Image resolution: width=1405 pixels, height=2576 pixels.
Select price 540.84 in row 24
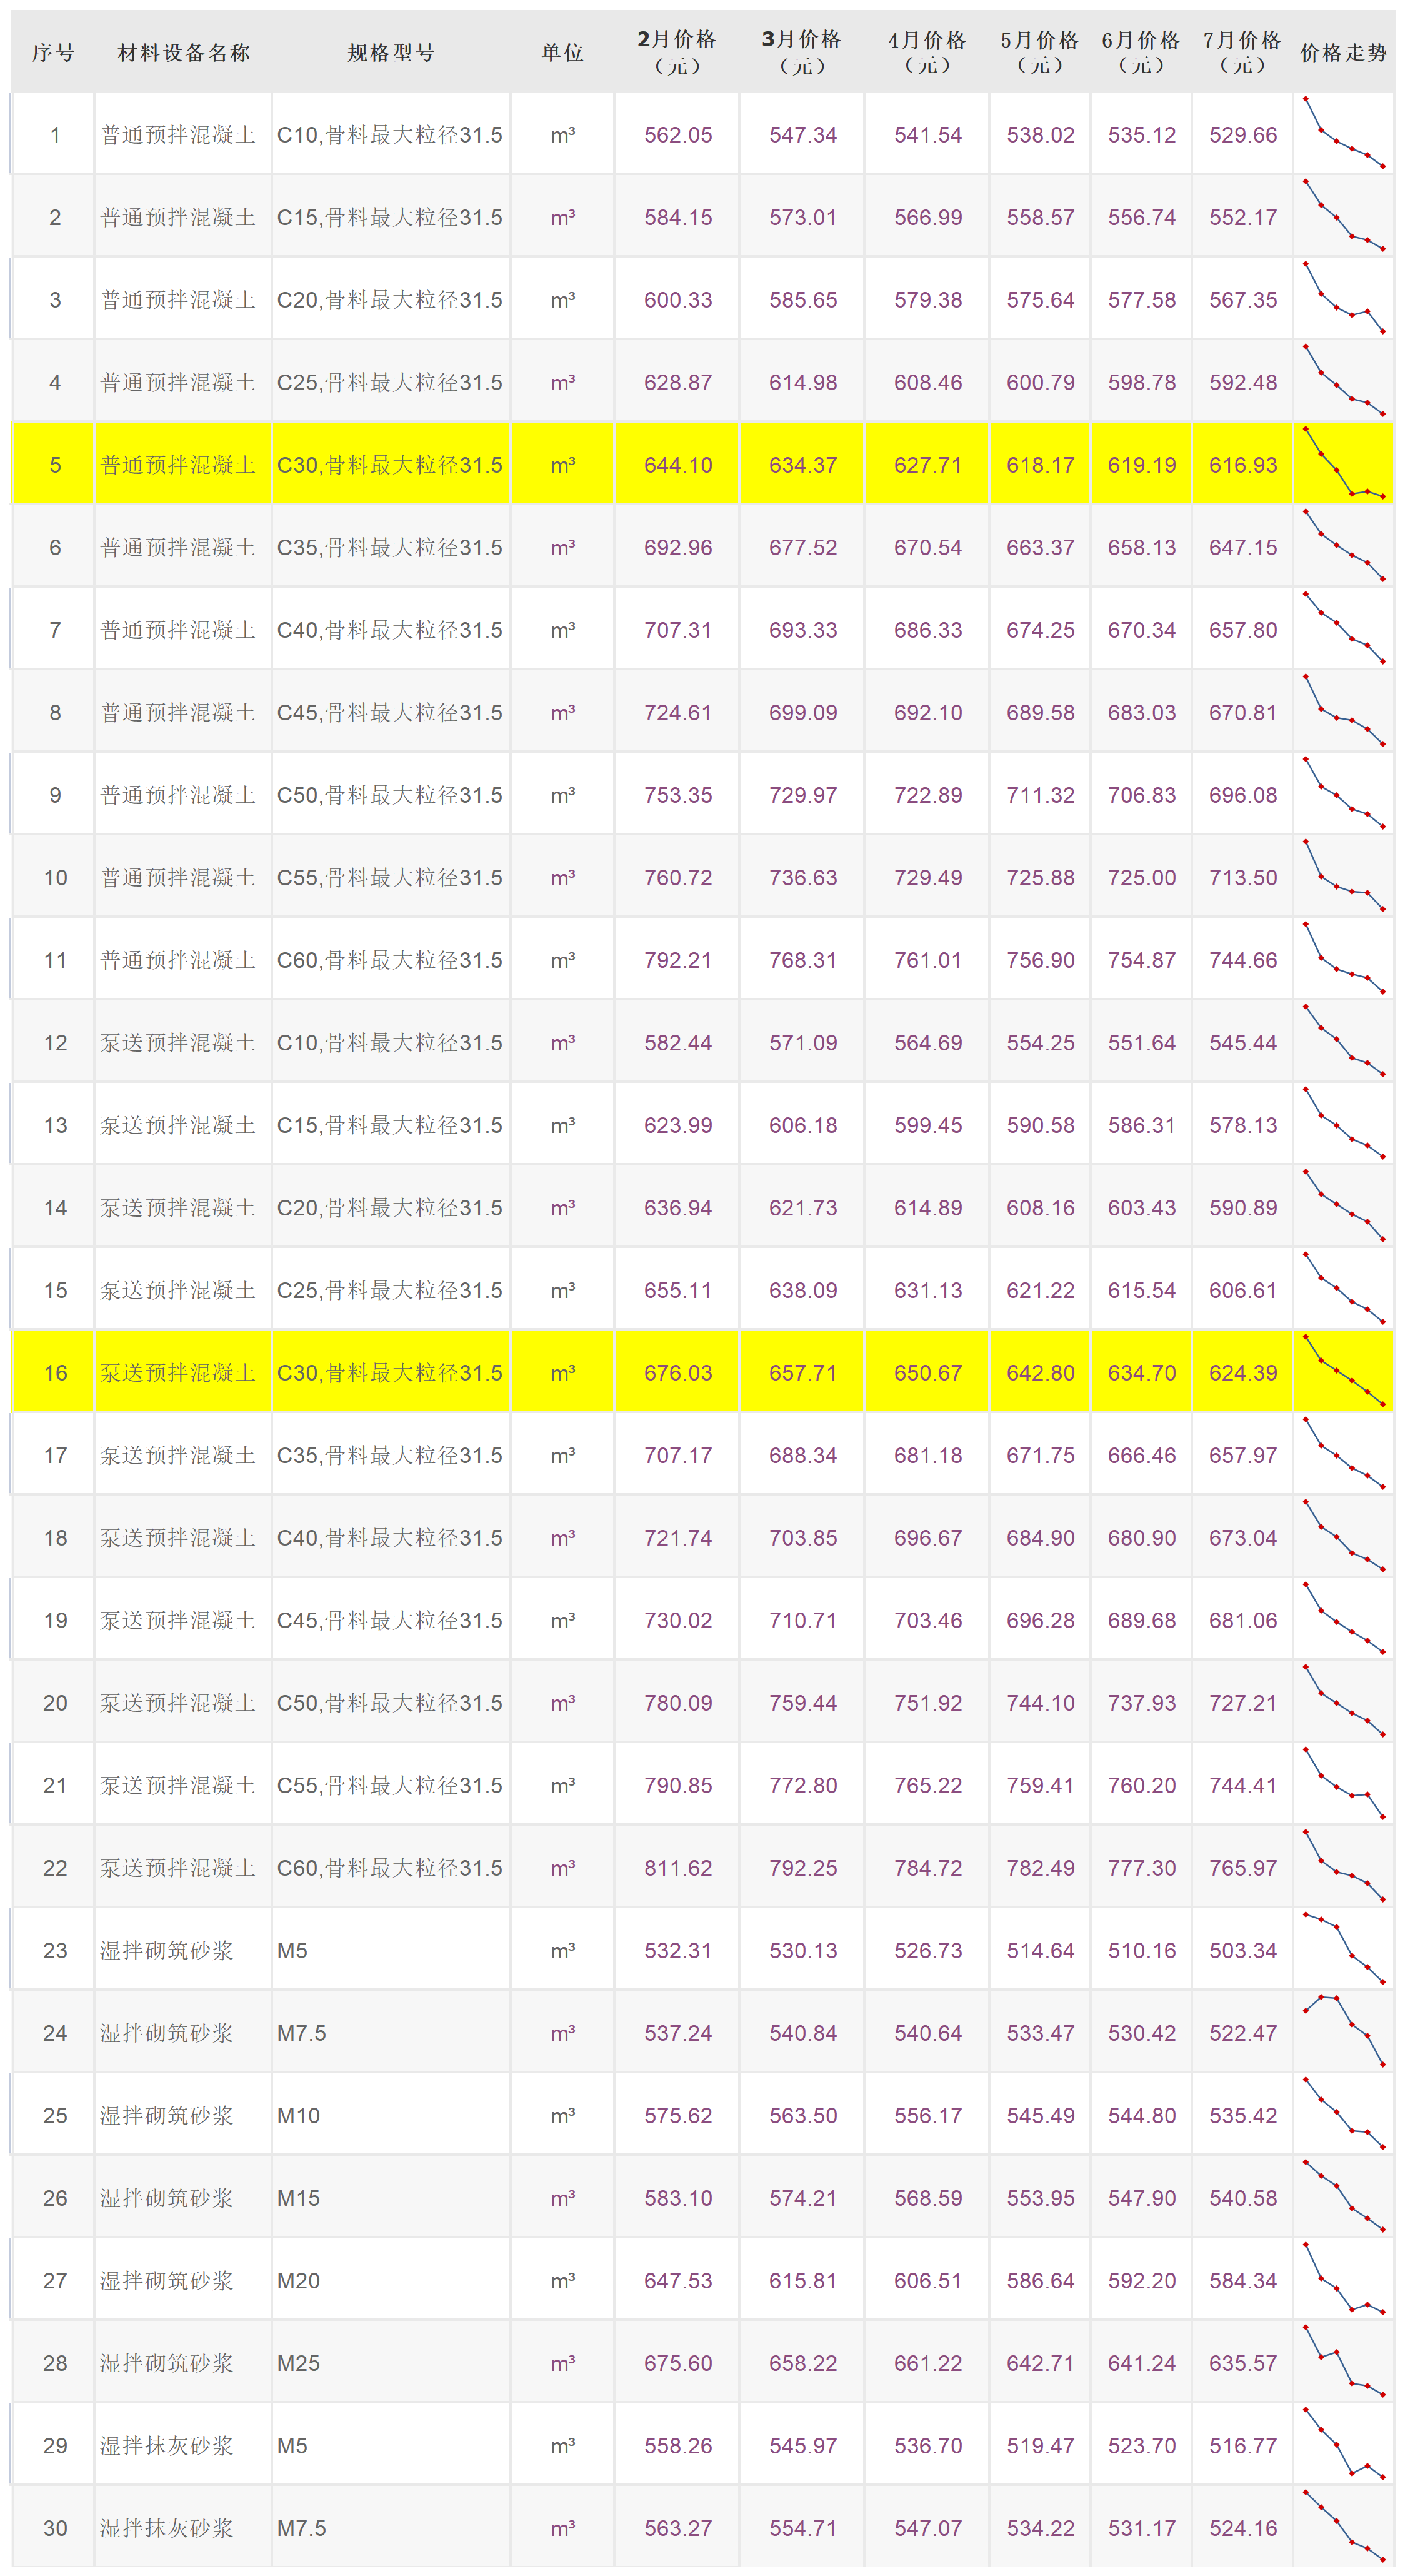802,2033
